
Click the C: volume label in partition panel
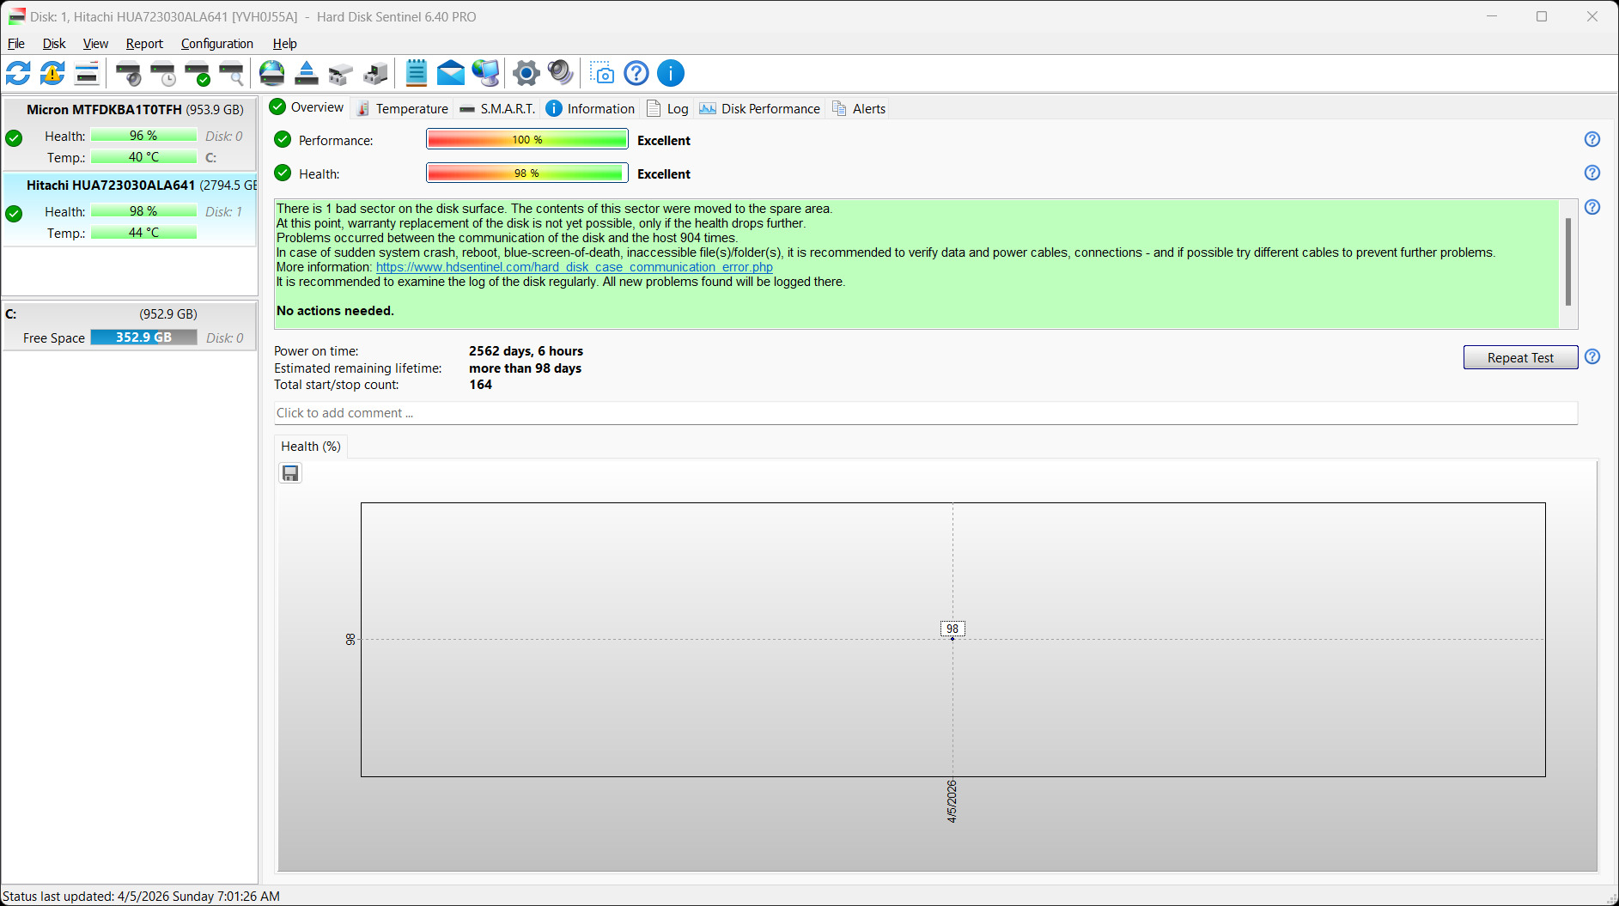coord(11,314)
